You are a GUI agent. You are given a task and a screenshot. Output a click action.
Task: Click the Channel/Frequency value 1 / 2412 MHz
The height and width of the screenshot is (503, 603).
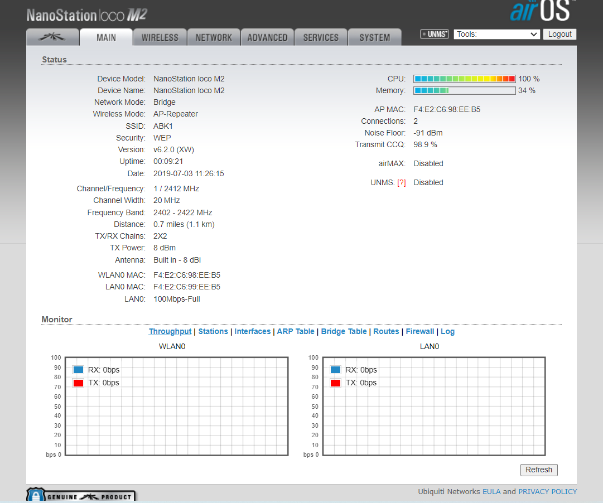tap(176, 189)
